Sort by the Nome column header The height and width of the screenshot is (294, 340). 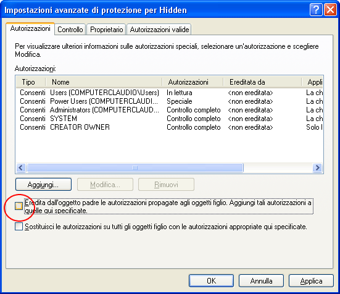tap(104, 82)
